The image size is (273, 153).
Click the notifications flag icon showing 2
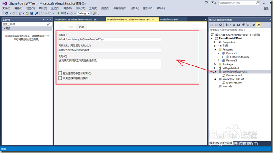click(x=214, y=3)
